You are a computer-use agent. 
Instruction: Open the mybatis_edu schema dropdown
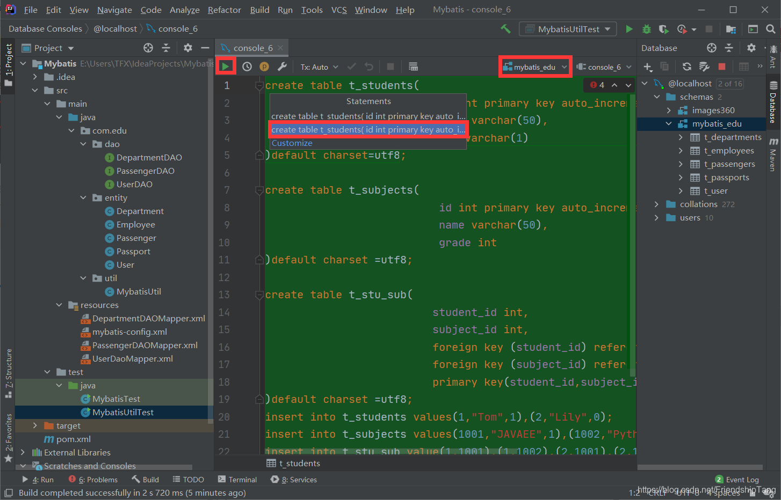click(535, 67)
